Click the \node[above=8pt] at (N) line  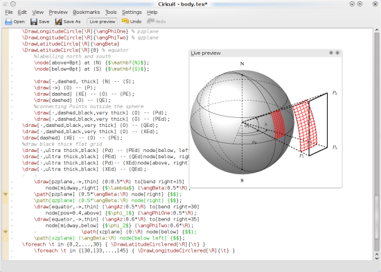pos(91,62)
